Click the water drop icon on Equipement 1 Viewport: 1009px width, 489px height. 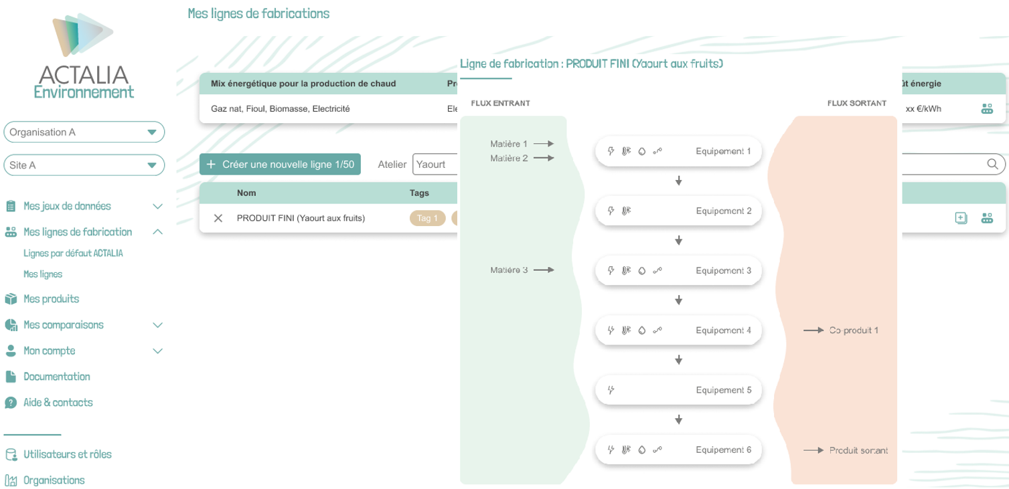coord(641,151)
